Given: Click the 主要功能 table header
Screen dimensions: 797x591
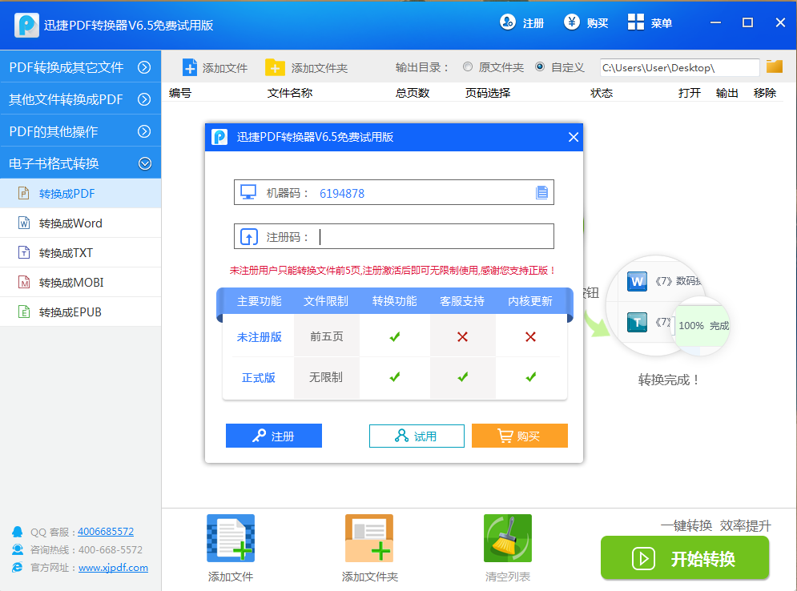Looking at the screenshot, I should tap(260, 301).
